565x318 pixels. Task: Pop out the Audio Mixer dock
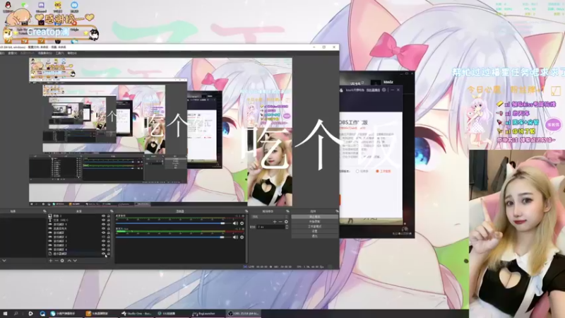coord(246,211)
